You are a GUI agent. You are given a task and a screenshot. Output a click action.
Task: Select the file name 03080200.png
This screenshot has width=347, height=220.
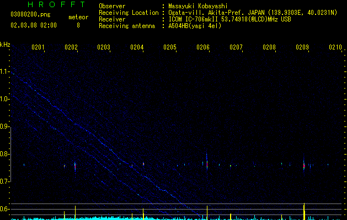coord(30,14)
